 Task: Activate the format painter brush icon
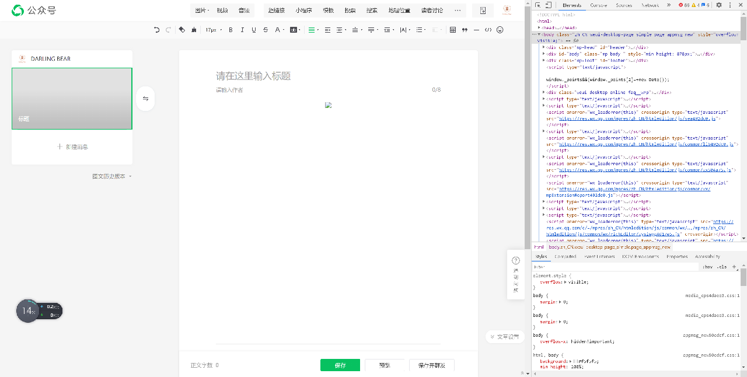[194, 30]
